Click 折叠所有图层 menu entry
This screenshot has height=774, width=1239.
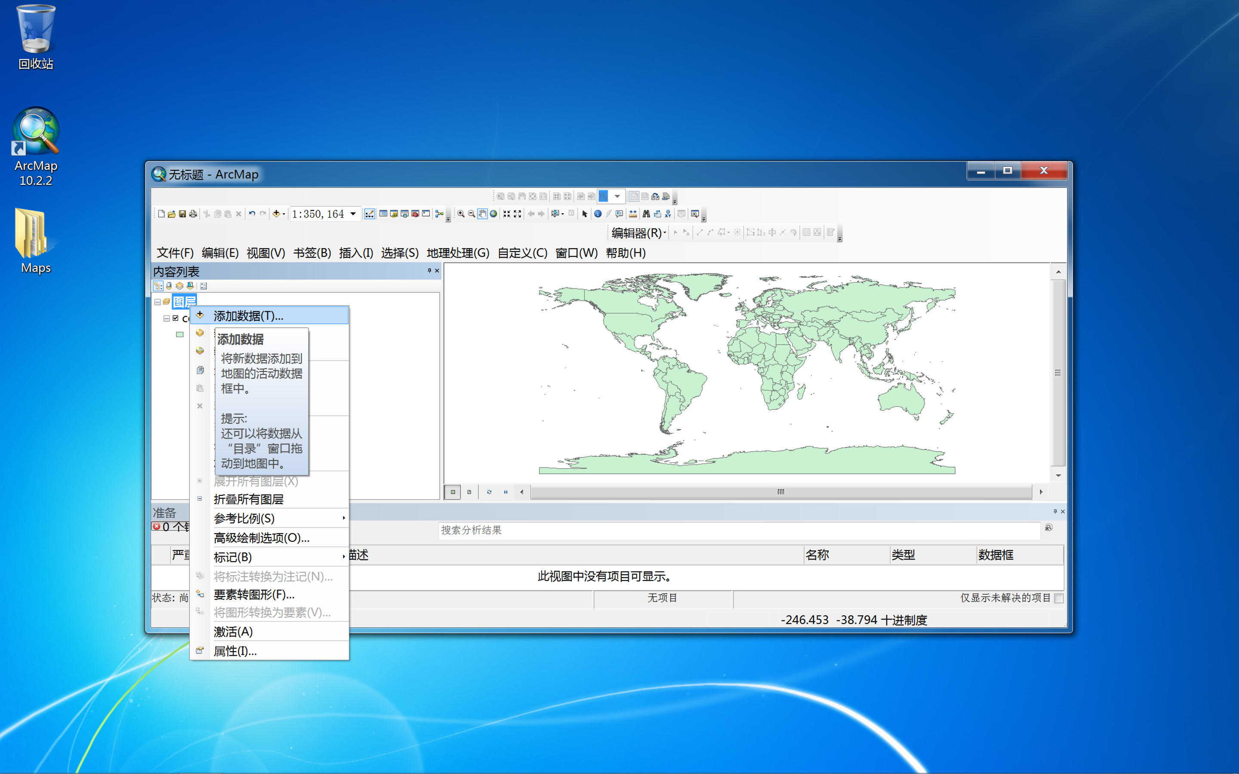[x=248, y=499]
